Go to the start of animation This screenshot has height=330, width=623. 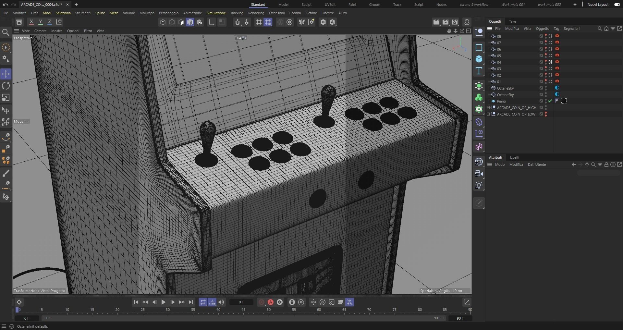tap(136, 302)
